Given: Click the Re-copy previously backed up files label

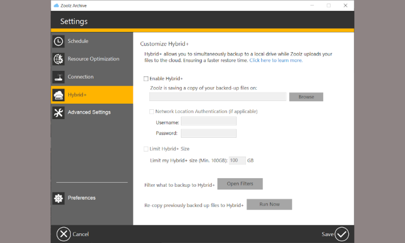Looking at the screenshot, I should [x=194, y=206].
